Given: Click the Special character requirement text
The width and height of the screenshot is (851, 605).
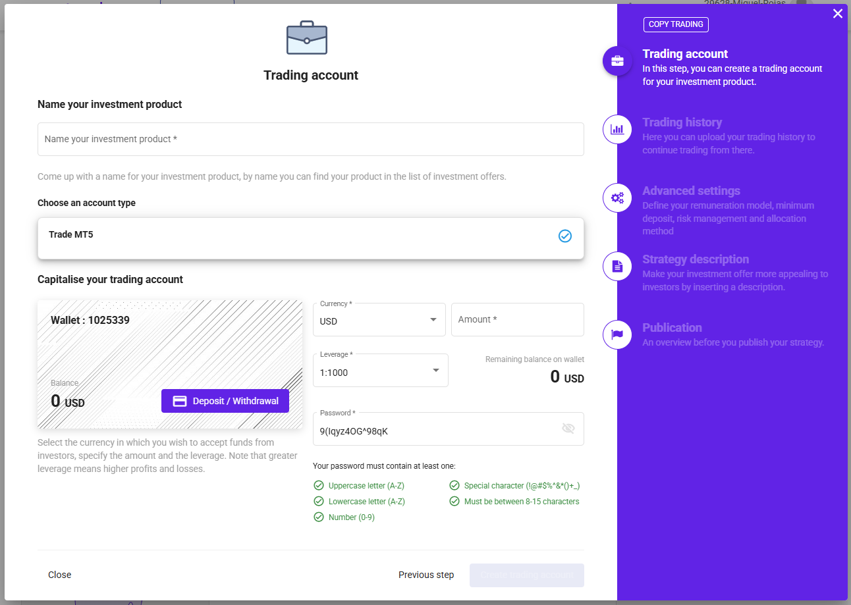Looking at the screenshot, I should pyautogui.click(x=522, y=486).
